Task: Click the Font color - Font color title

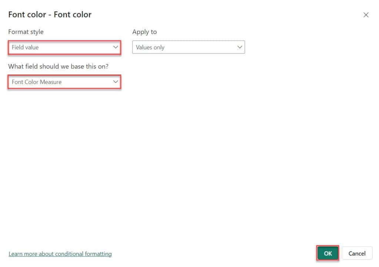Action: (x=50, y=14)
